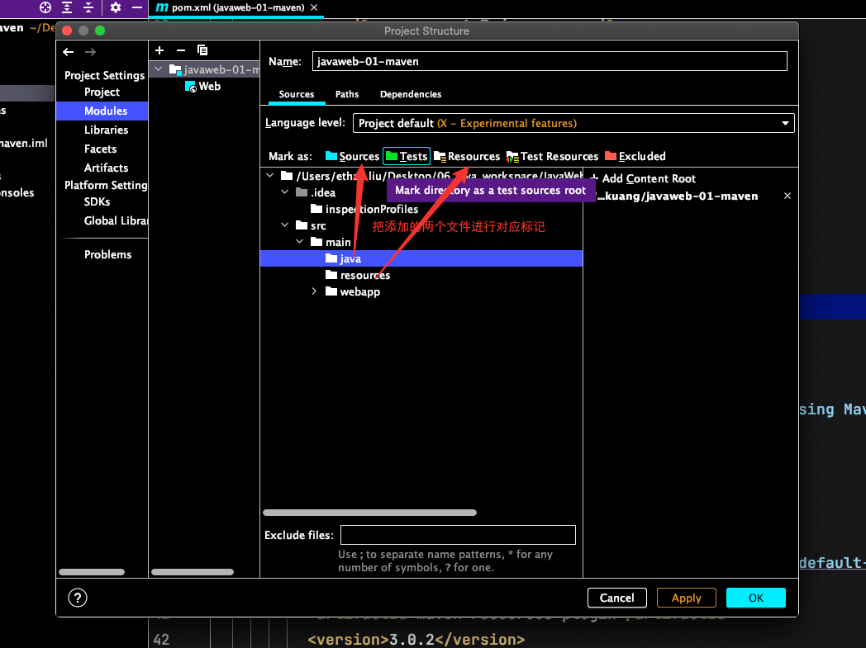Expand all in project tool window
The width and height of the screenshot is (866, 648).
pyautogui.click(x=67, y=7)
